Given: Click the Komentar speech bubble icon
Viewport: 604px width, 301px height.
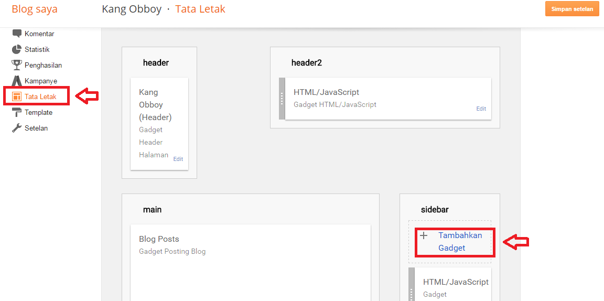Looking at the screenshot, I should [17, 34].
